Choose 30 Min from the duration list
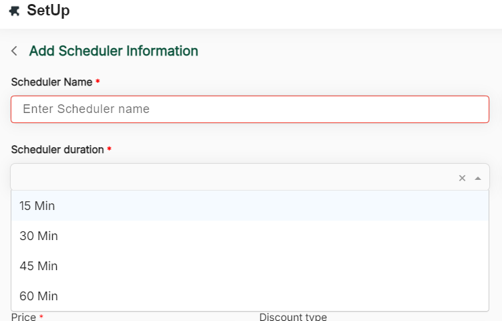 click(39, 236)
